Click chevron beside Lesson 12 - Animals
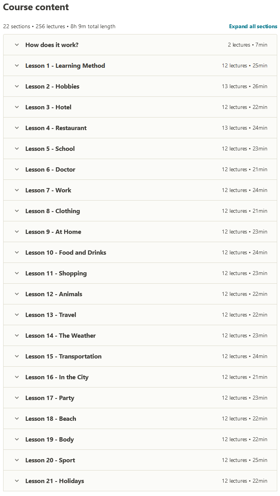This screenshot has width=280, height=496. [17, 294]
